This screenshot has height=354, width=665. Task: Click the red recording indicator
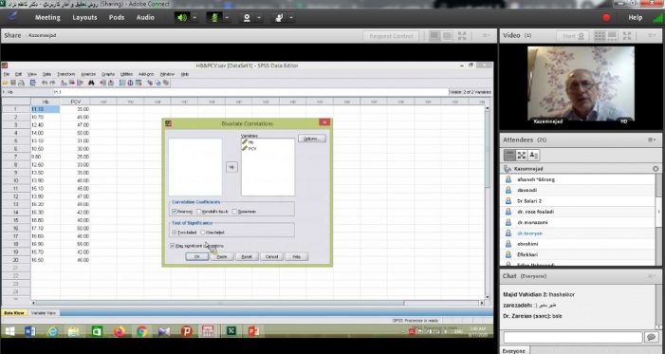coord(606,17)
